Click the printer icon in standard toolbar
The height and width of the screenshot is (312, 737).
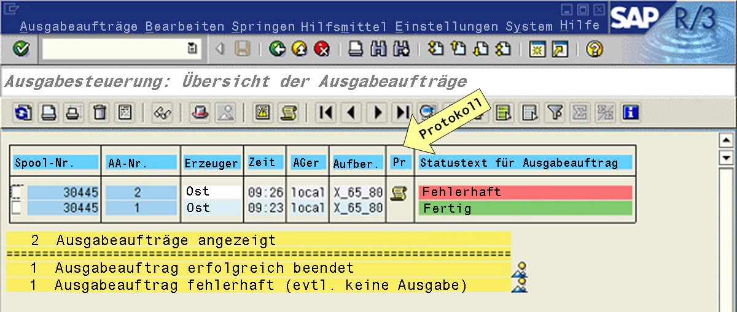point(356,49)
